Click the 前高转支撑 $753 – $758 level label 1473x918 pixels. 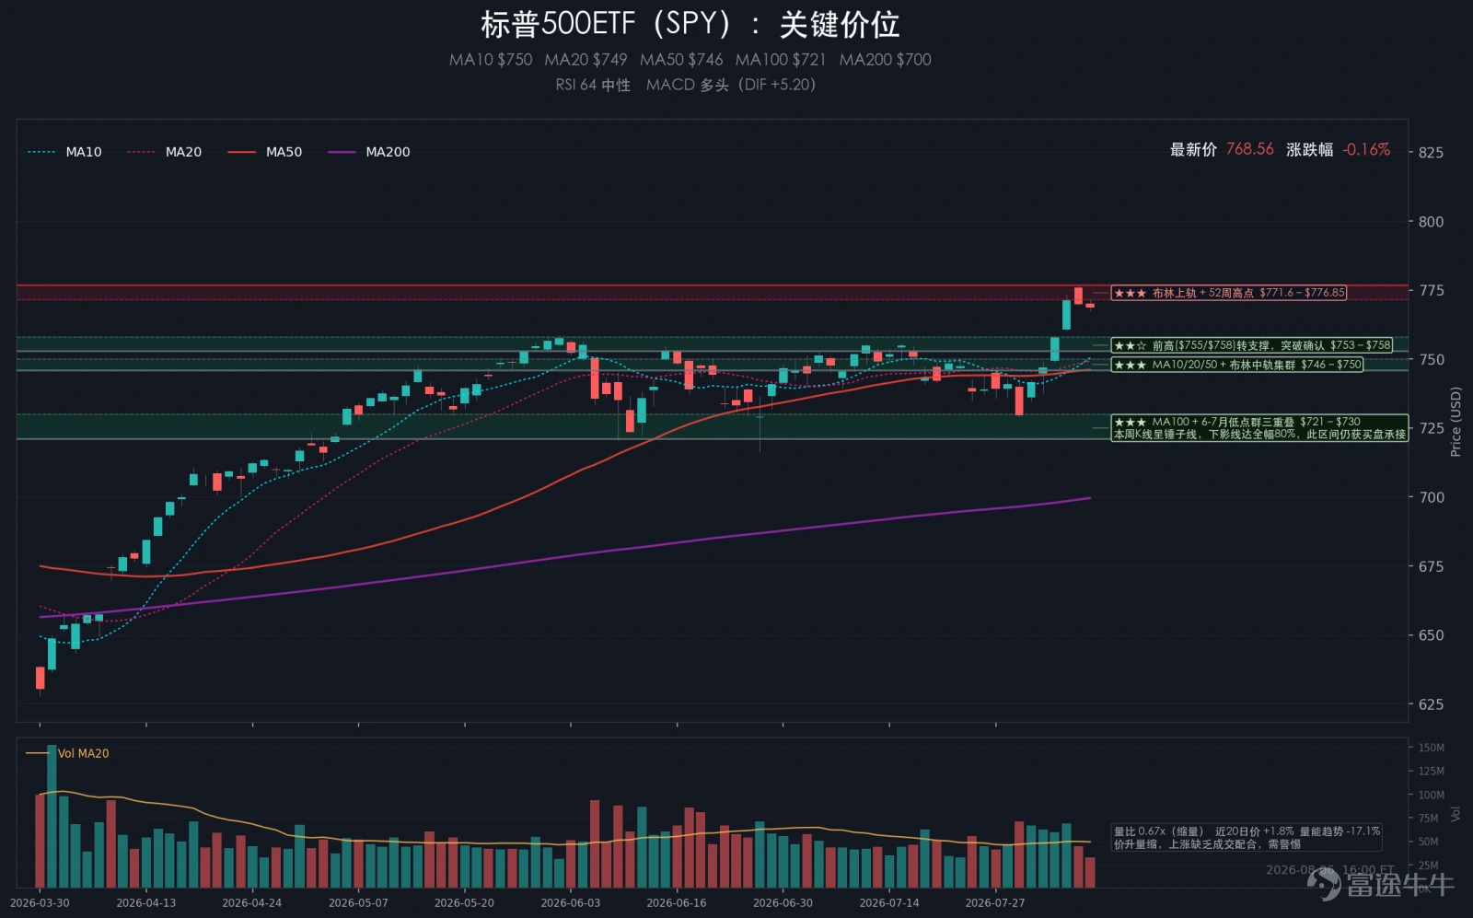tap(1252, 345)
